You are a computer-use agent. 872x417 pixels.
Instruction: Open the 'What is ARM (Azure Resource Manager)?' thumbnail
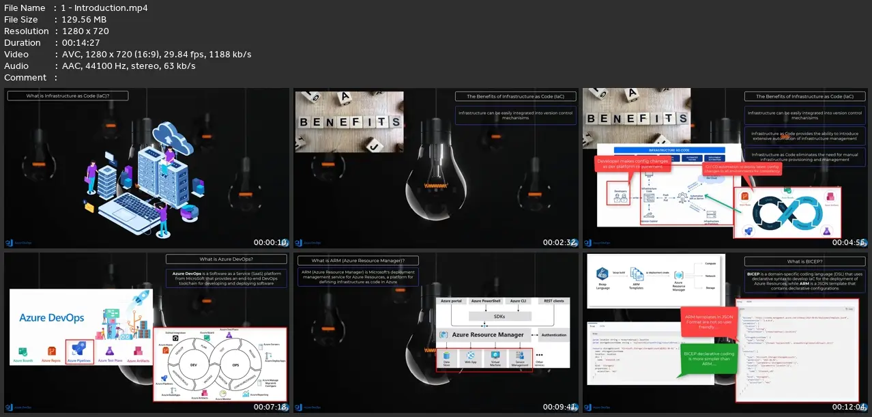[436, 333]
